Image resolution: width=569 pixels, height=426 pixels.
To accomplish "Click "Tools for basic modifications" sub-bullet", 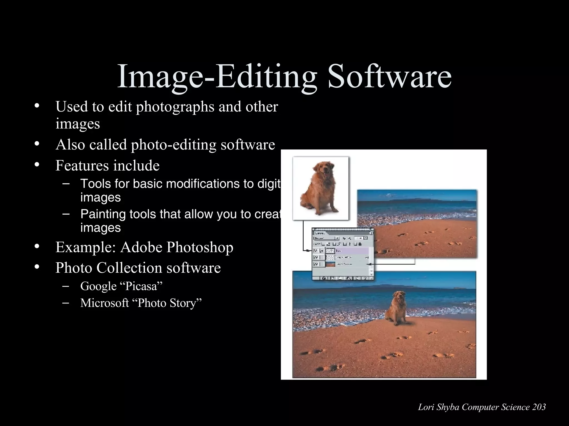I will tap(181, 190).
